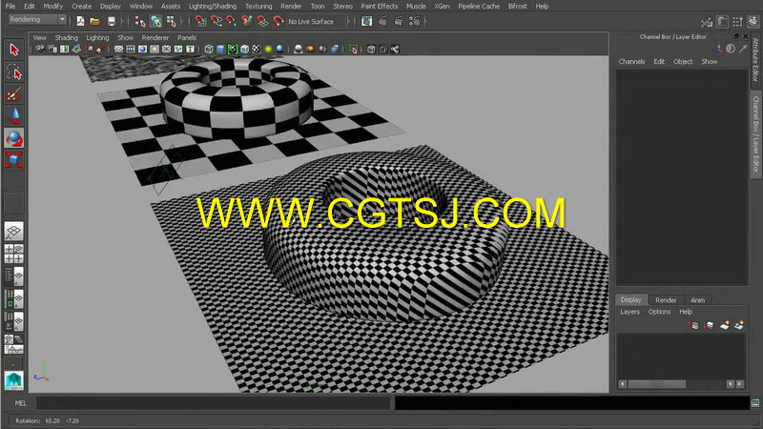Open Render Settings window icon
This screenshot has height=429, width=763.
(415, 21)
